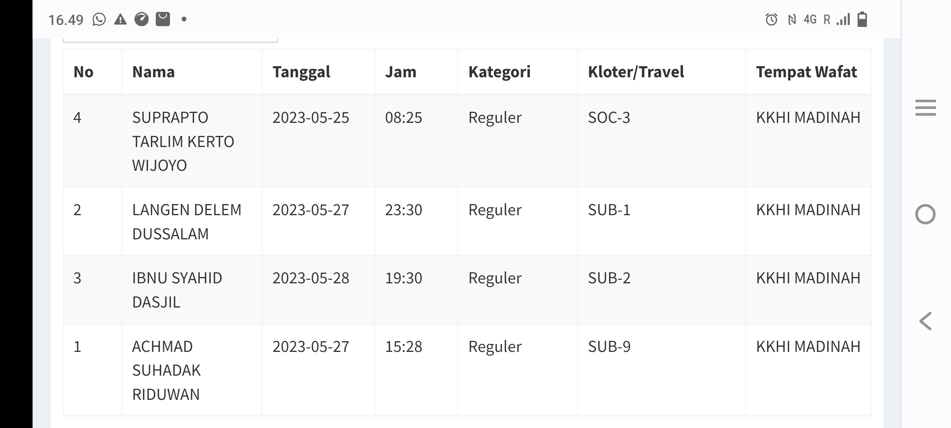Tap the shopping bag notification icon

163,19
